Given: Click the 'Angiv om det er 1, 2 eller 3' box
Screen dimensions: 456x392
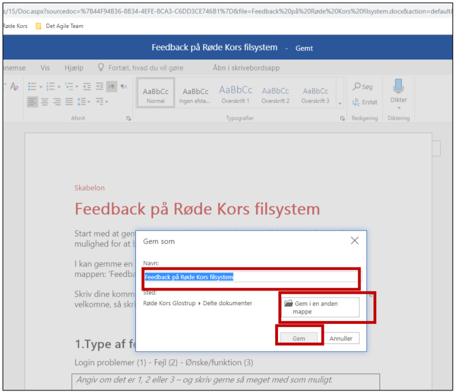Looking at the screenshot, I should 226,381.
